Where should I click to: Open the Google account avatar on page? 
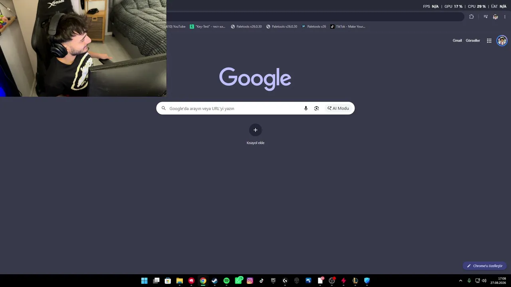(x=502, y=41)
